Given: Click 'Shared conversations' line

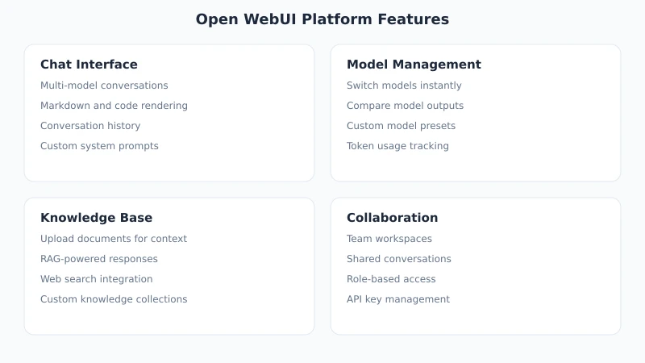Looking at the screenshot, I should 399,259.
